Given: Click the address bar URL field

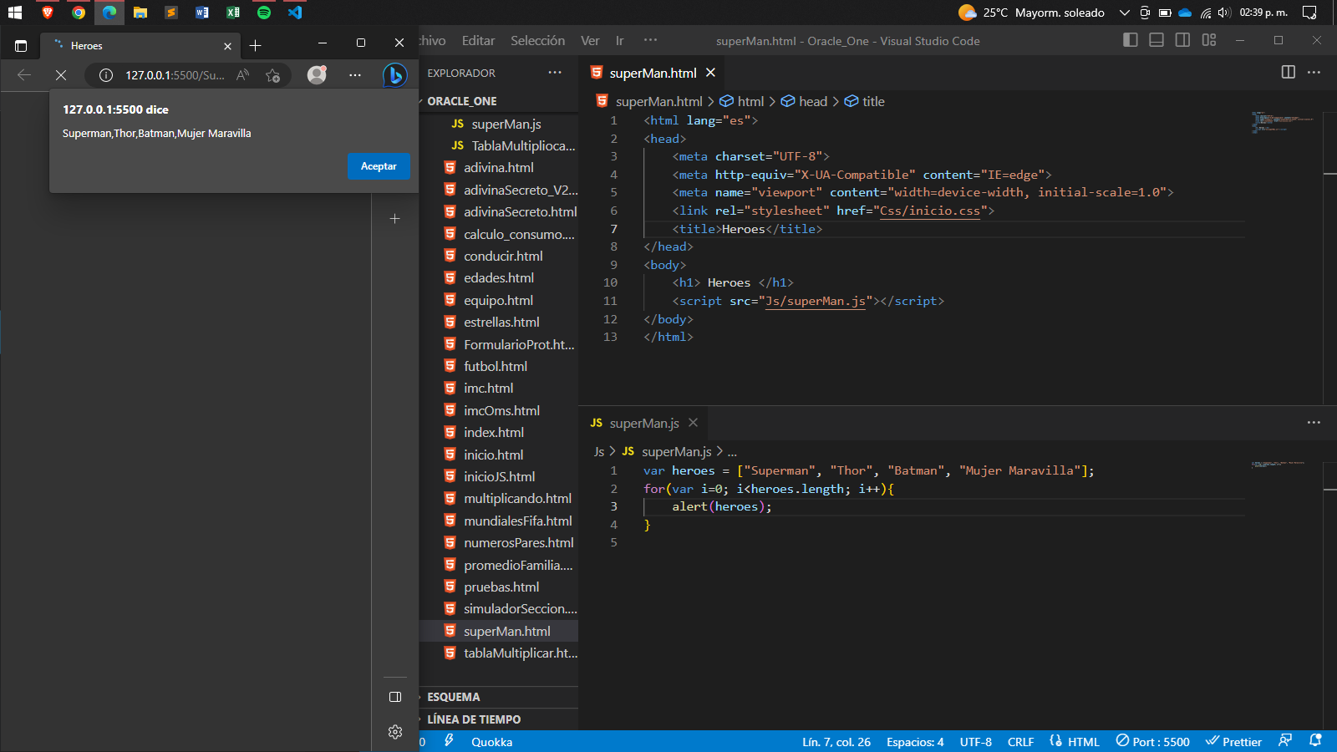Looking at the screenshot, I should click(175, 75).
